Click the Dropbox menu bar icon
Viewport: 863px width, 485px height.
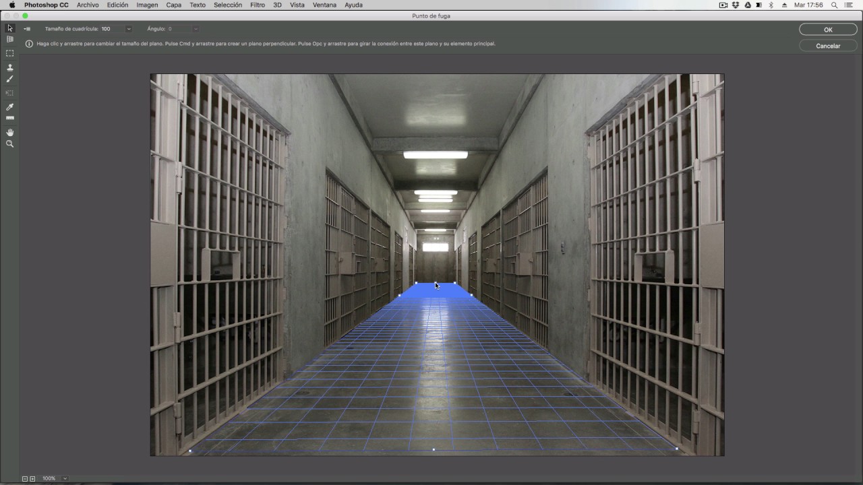735,5
